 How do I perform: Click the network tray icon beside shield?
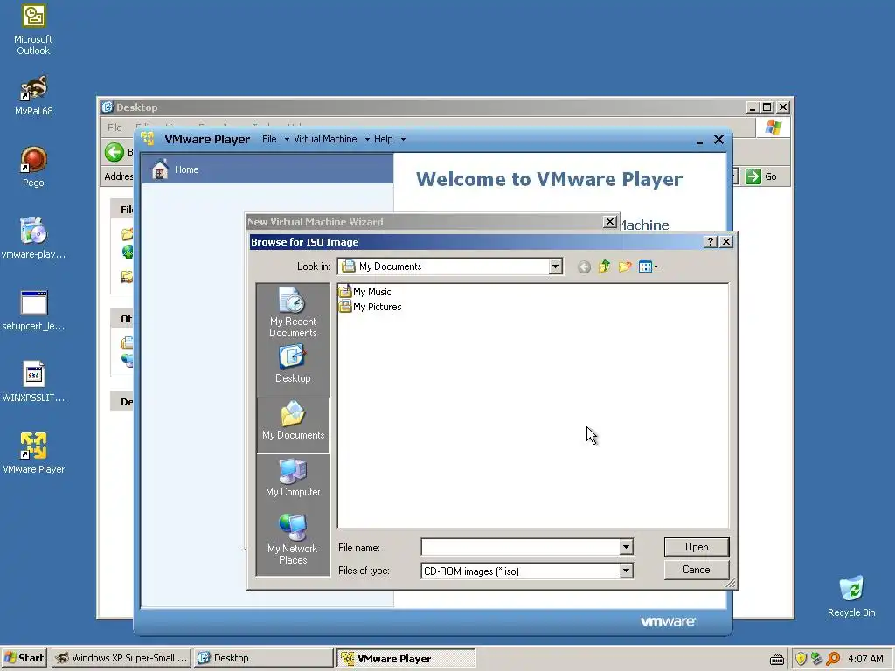pos(817,659)
